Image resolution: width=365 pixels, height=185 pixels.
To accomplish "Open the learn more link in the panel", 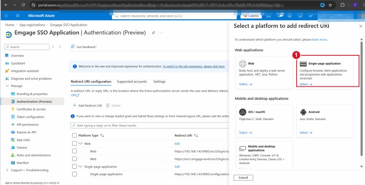I will 319,40.
